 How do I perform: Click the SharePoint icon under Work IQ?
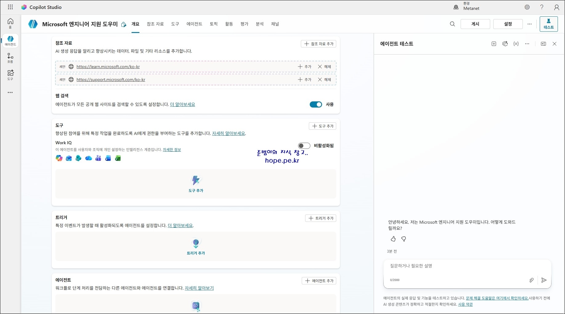click(79, 158)
